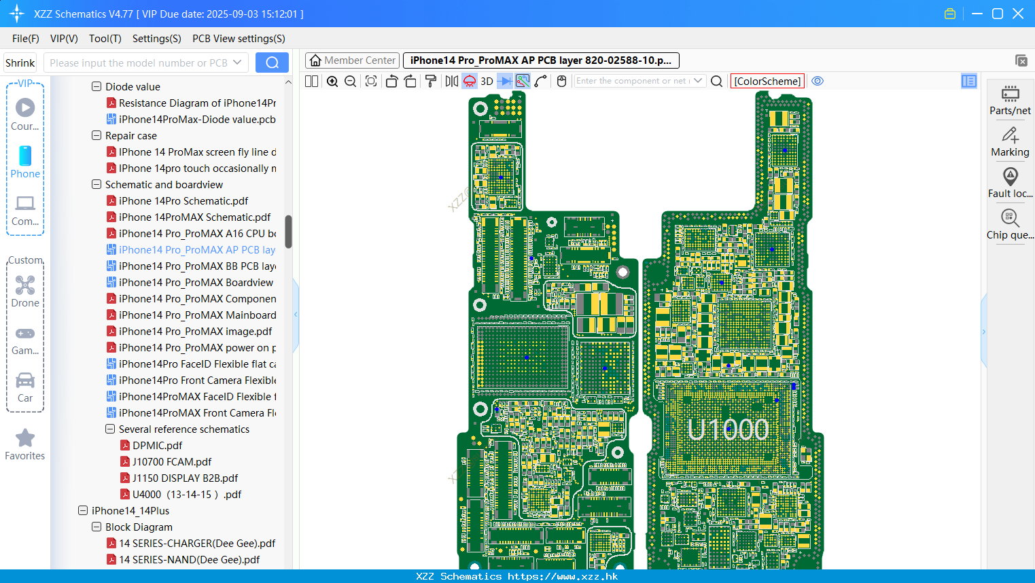Open the Marking tool
This screenshot has width=1035, height=583.
point(1010,142)
